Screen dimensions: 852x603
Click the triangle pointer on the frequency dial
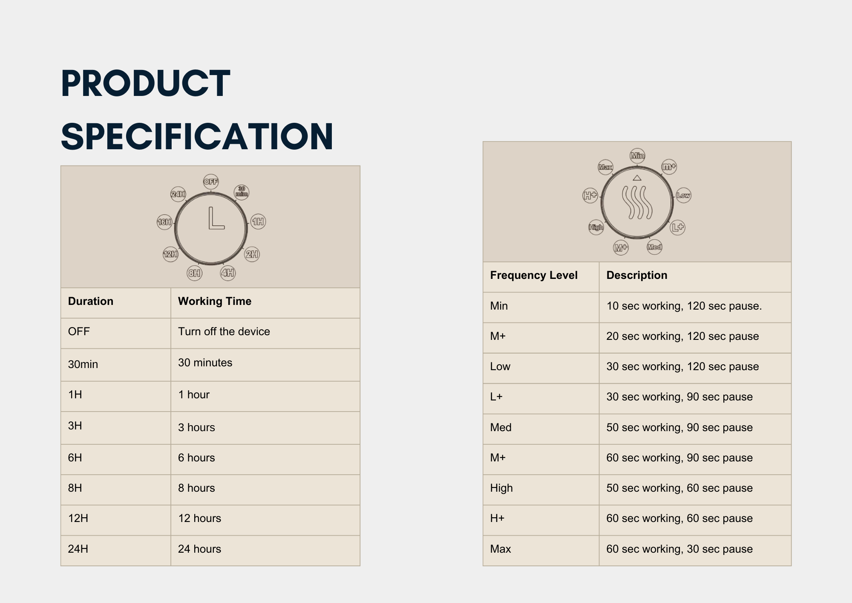pyautogui.click(x=637, y=177)
